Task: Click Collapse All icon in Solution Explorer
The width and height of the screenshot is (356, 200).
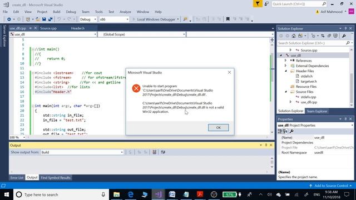Action: [329, 36]
